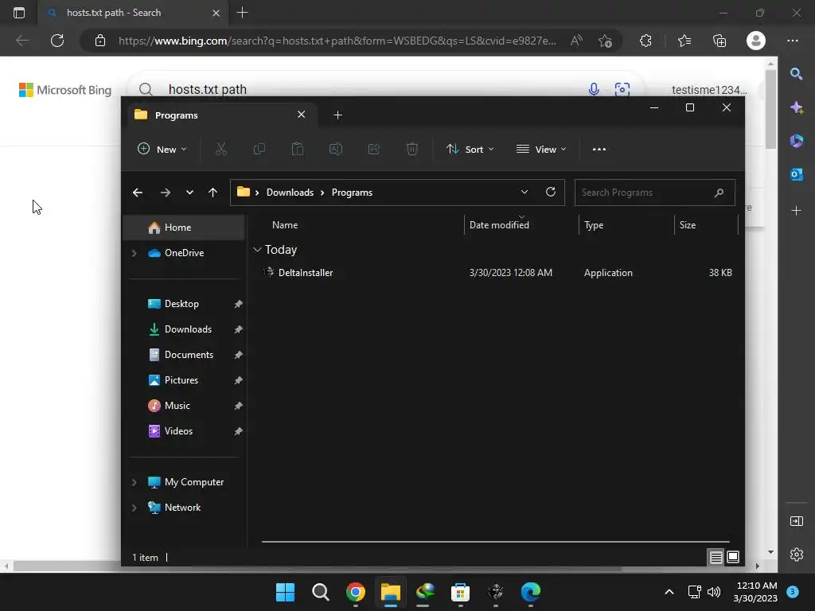Screen dimensions: 815x611
Task: Click the read aloud icon in address bar
Action: (576, 41)
